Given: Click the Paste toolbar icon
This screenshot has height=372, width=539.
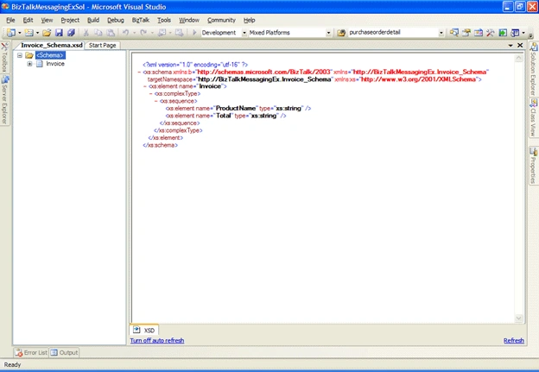Looking at the screenshot, I should click(111, 33).
